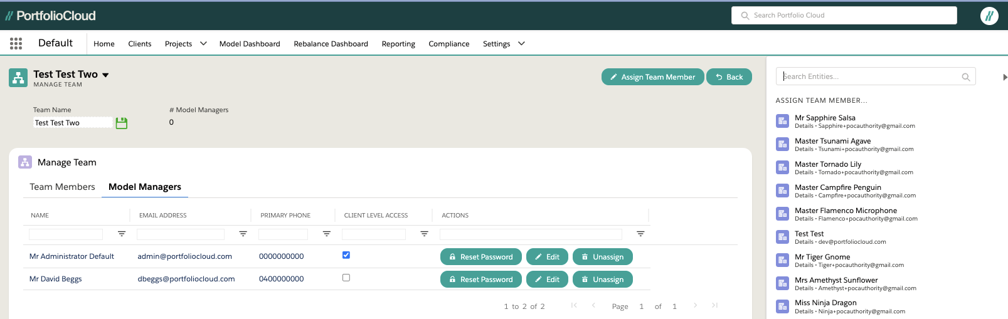Edit the Mr David Beggs row
The width and height of the screenshot is (1008, 319).
[x=548, y=280]
